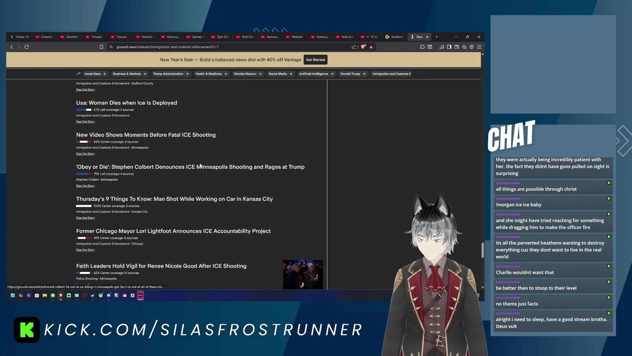Click the Brave browser taskbar icon
This screenshot has width=632, height=356.
[x=61, y=295]
